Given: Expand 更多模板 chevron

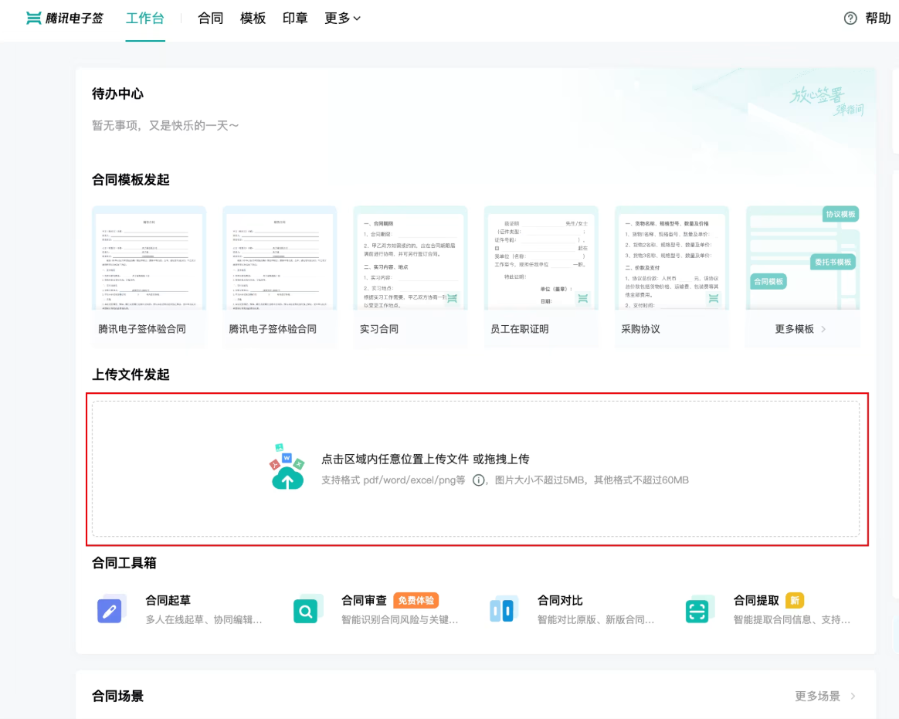Looking at the screenshot, I should (823, 329).
